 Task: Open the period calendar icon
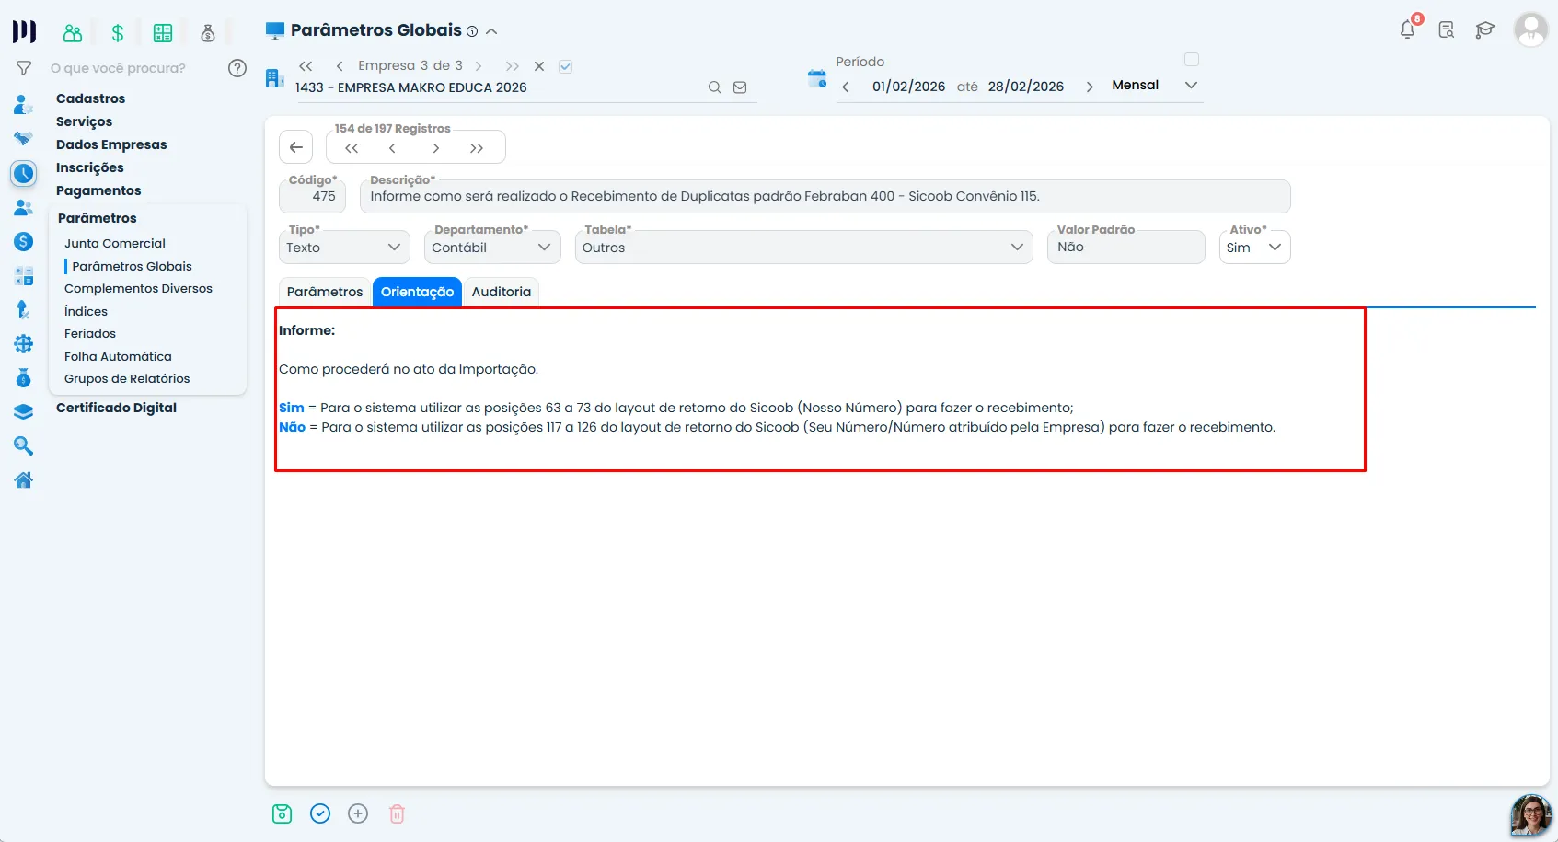(817, 78)
